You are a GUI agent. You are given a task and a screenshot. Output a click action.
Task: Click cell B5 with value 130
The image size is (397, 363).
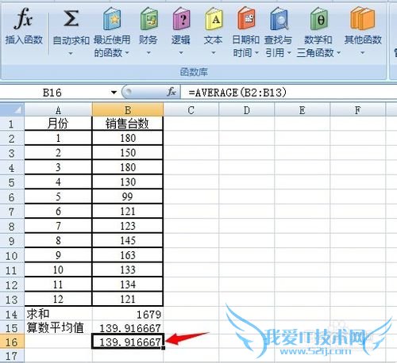pos(128,182)
